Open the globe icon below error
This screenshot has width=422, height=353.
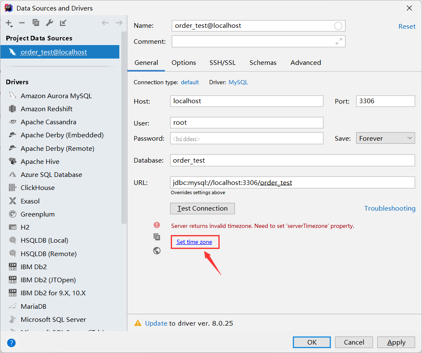point(157,251)
